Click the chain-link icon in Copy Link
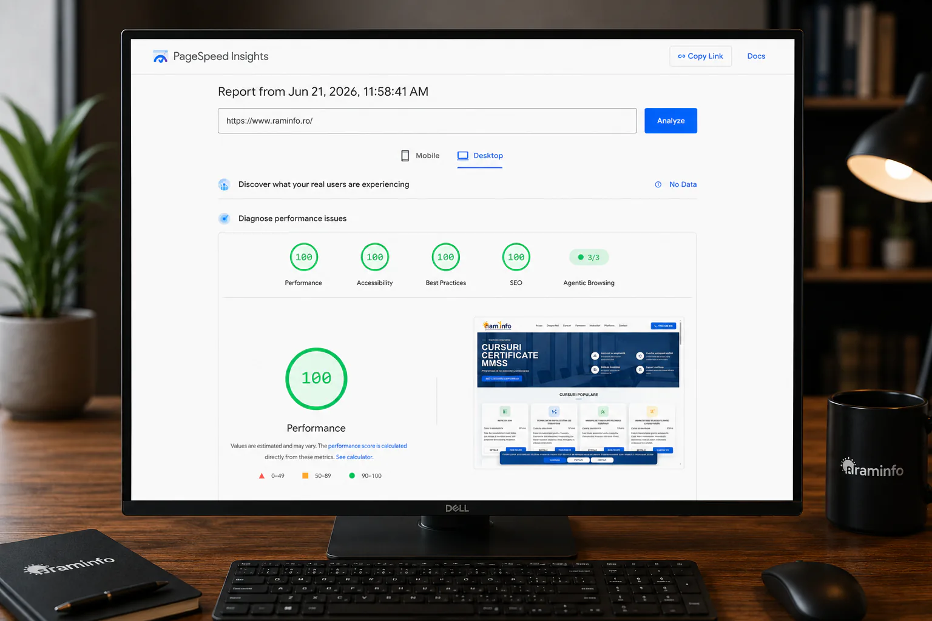The image size is (932, 621). click(681, 56)
